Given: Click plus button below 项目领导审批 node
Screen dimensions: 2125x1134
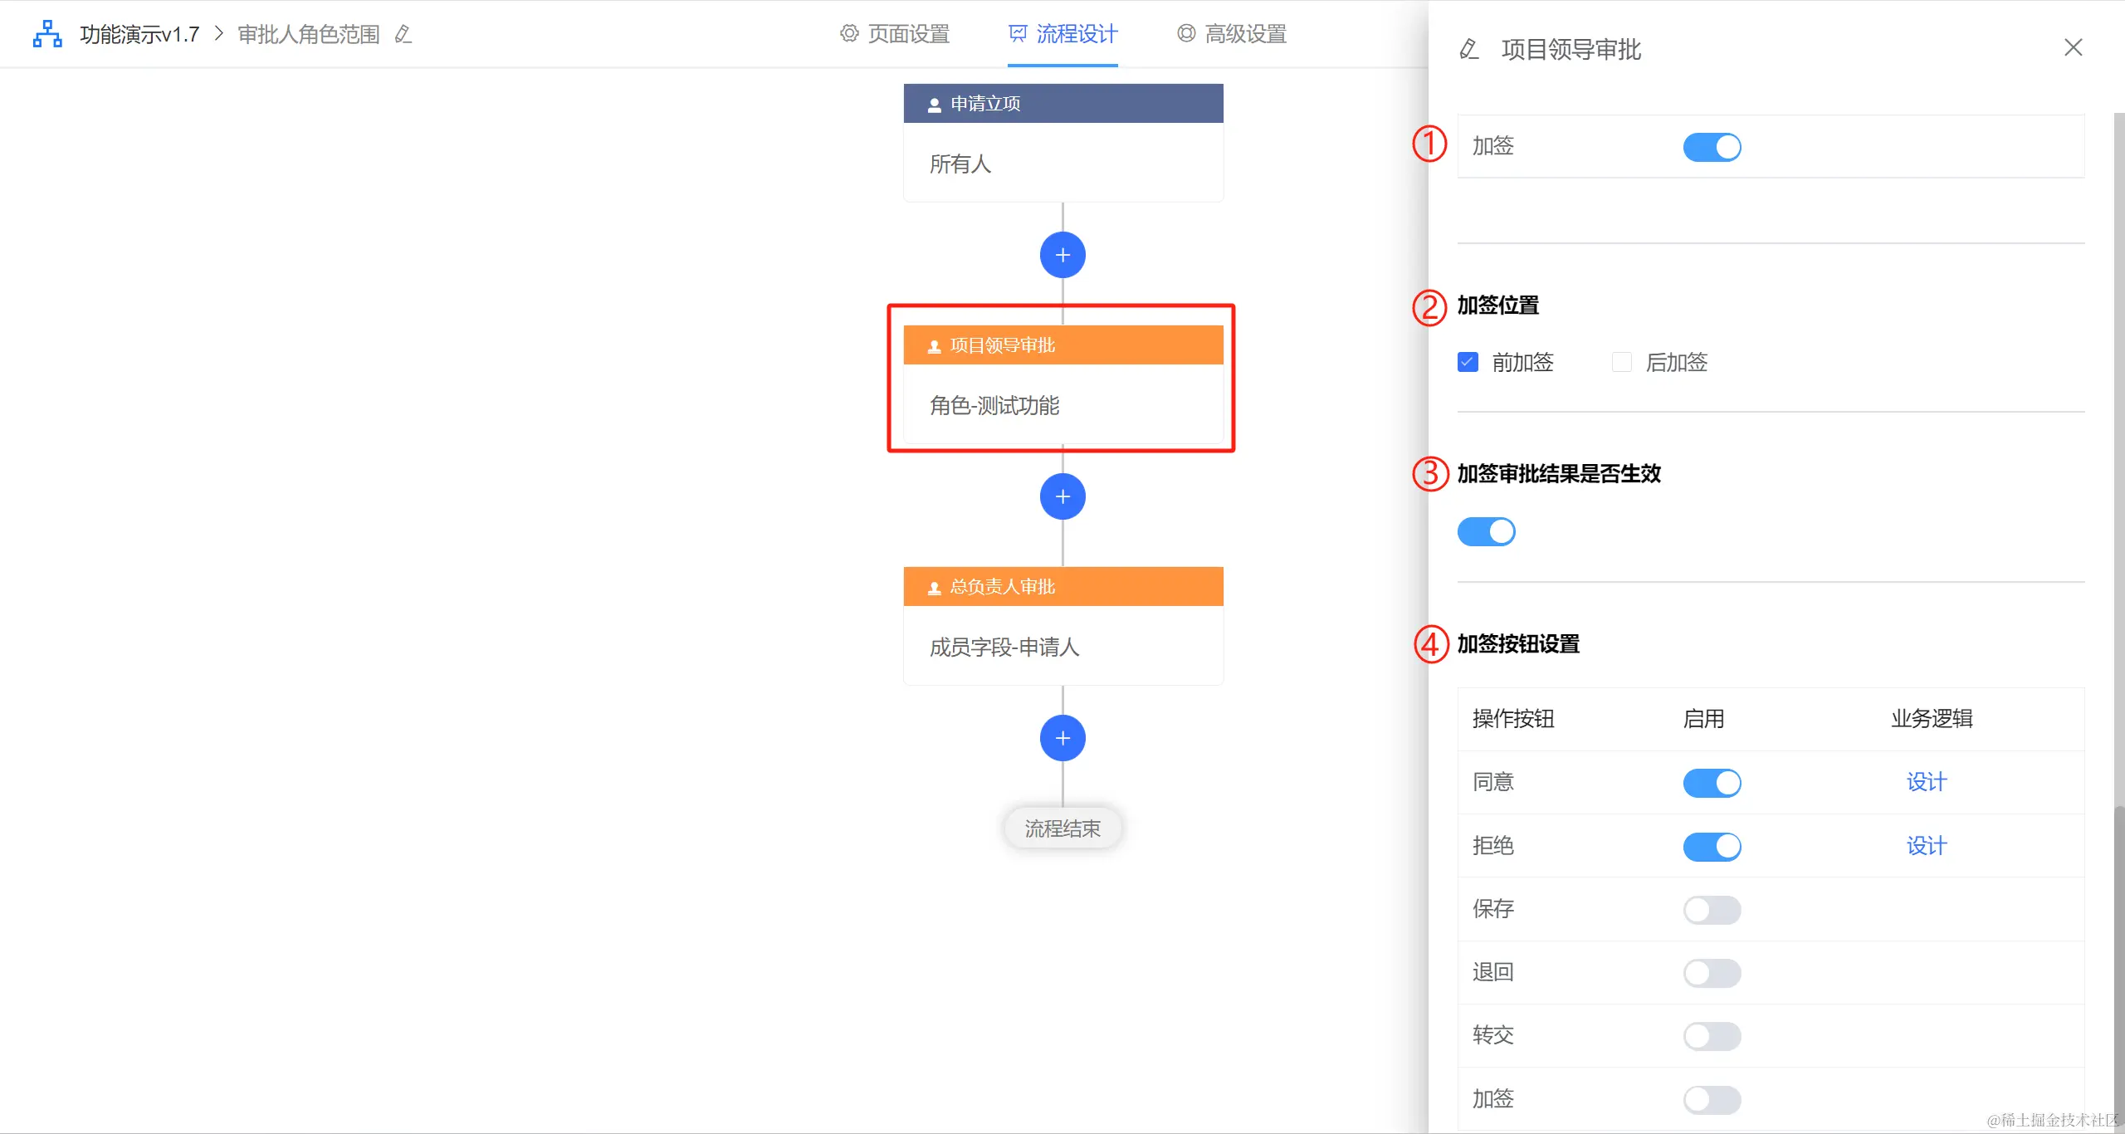Looking at the screenshot, I should (1062, 496).
